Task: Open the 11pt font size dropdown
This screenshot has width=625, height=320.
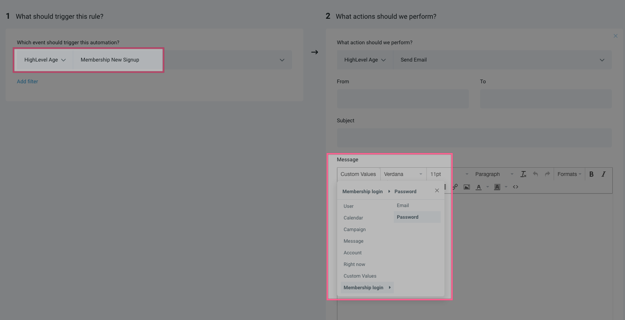Action: pyautogui.click(x=449, y=174)
